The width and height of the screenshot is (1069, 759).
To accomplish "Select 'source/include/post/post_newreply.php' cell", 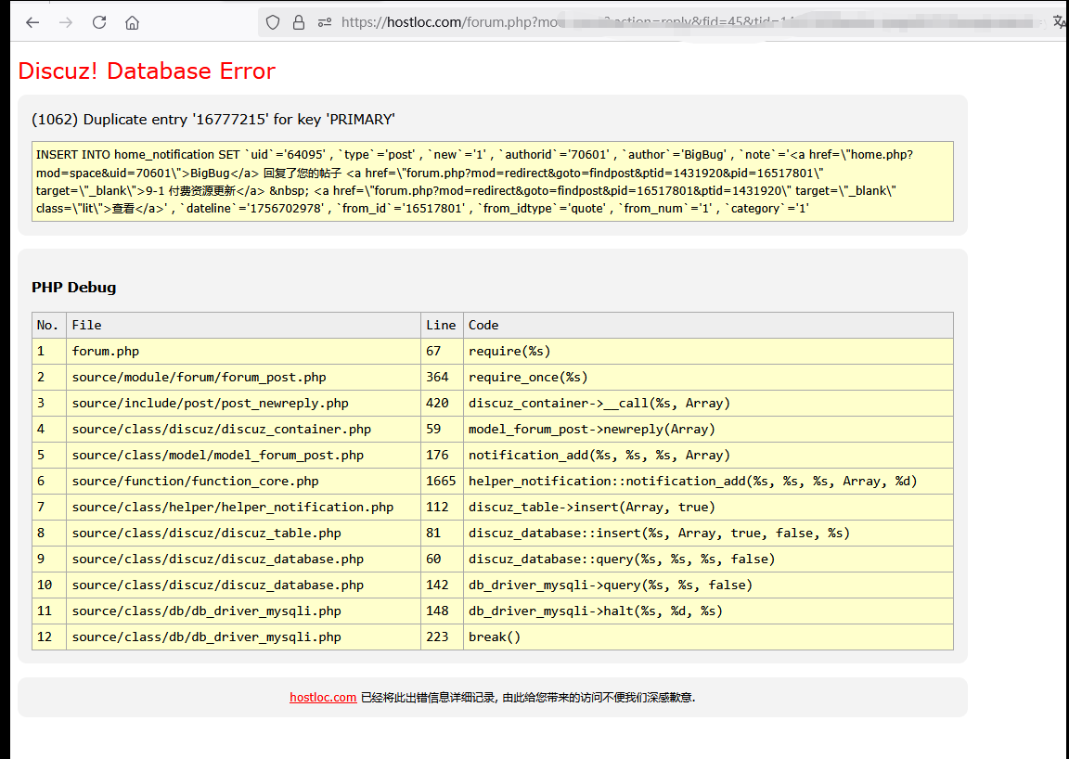I will coord(243,403).
